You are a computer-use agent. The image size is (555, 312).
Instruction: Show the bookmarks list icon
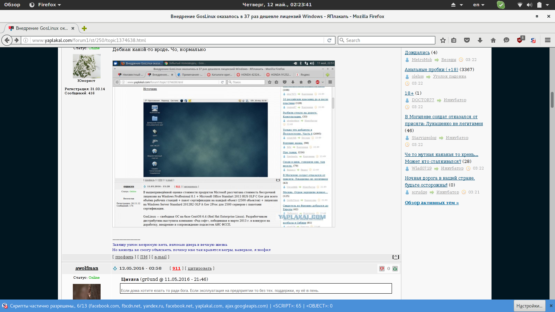pyautogui.click(x=454, y=40)
